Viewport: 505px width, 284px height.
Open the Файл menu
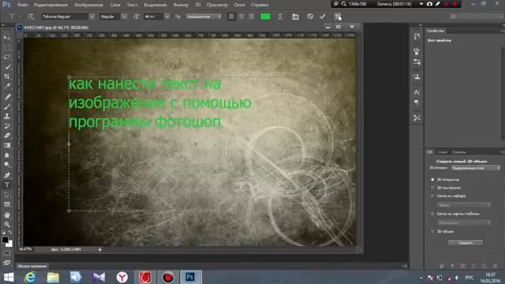coord(22,5)
